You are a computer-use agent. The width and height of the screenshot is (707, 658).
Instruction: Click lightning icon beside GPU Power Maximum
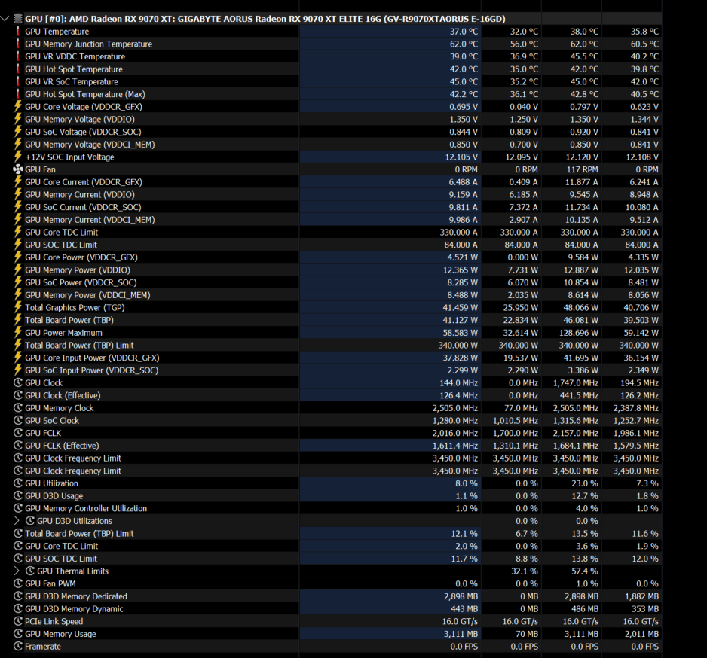coord(18,333)
